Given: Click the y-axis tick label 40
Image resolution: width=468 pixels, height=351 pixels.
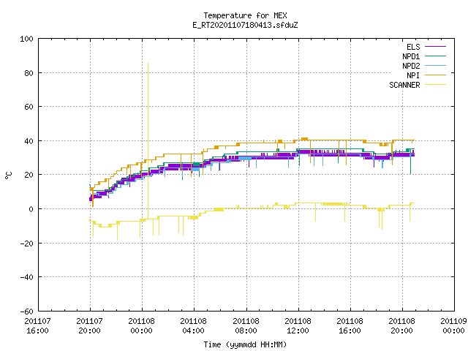Looking at the screenshot, I should coord(29,141).
